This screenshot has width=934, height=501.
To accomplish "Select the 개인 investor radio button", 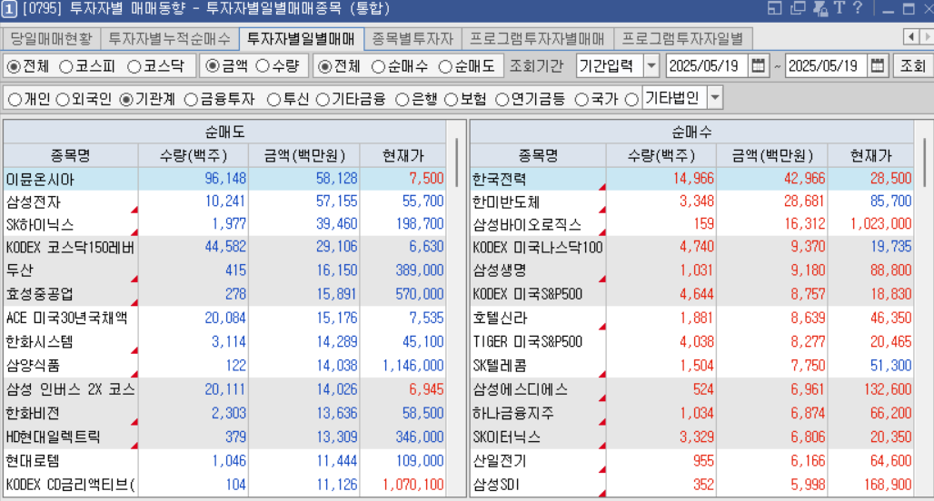I will point(15,100).
